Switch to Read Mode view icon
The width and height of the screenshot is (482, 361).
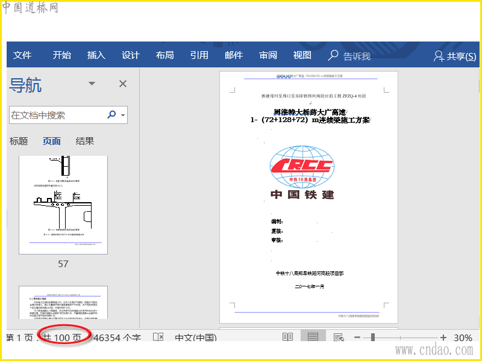coord(288,337)
